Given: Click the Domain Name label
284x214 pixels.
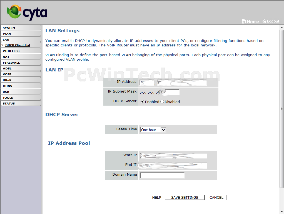Looking at the screenshot, I should point(124,174).
